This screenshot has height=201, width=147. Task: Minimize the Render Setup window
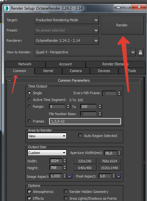[x=118, y=7]
